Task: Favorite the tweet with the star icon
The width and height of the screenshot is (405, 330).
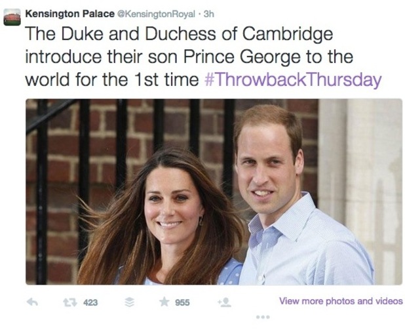Action: point(164,302)
